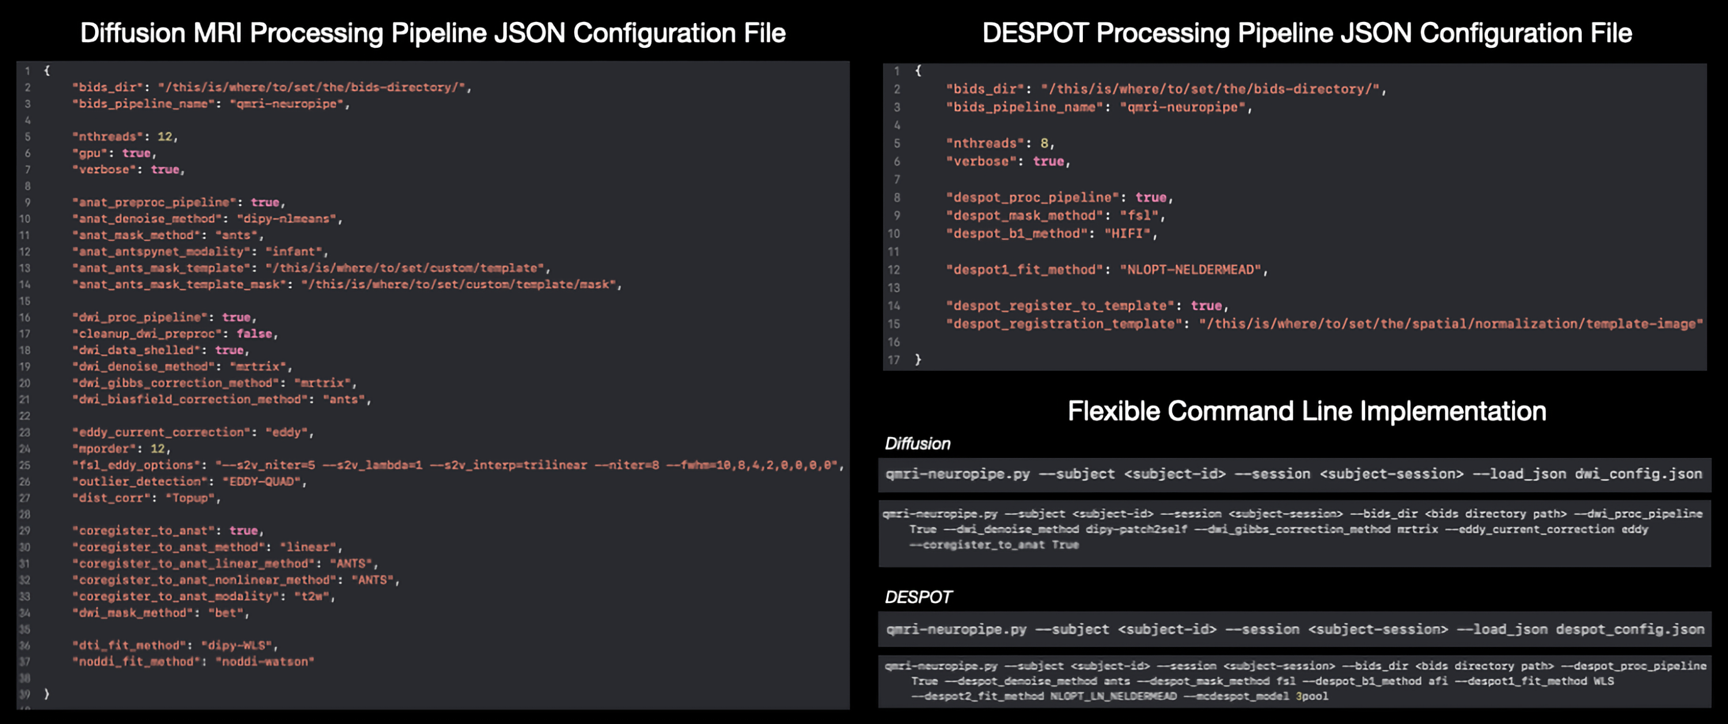Click the "cleanup_dwi_preproc" false value
The image size is (1728, 724).
254,333
